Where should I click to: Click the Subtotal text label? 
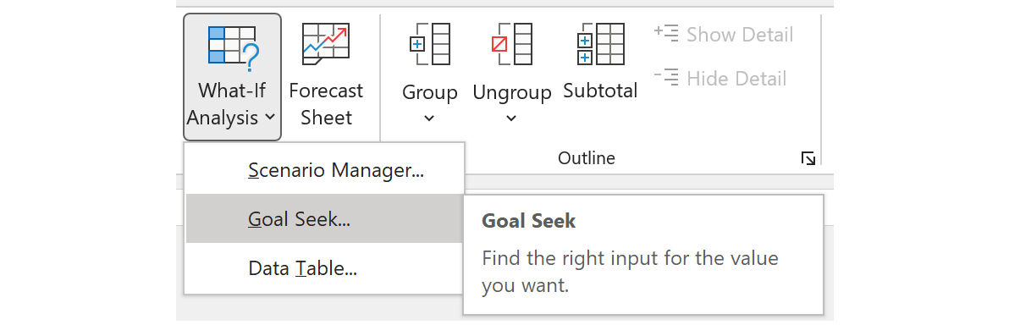[x=600, y=91]
